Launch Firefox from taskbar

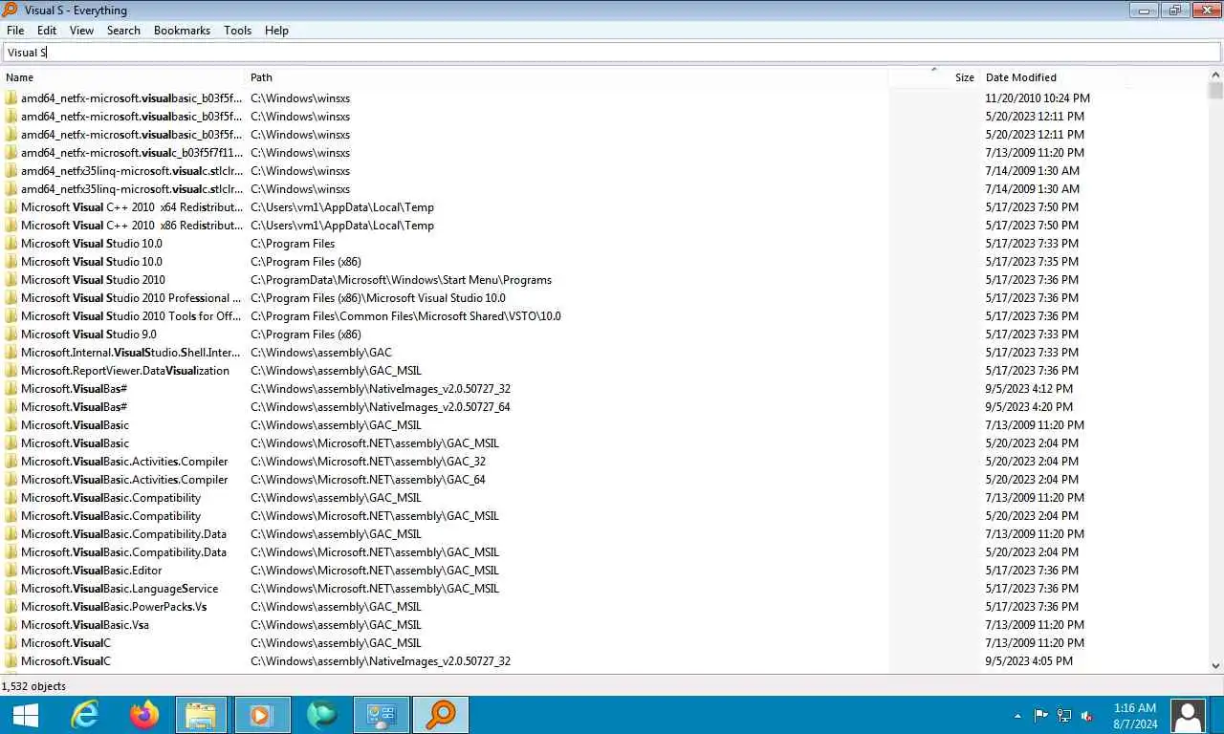coord(144,714)
